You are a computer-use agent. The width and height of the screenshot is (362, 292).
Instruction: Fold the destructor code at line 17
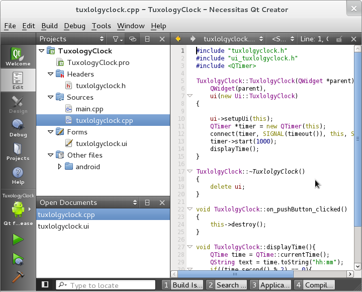[x=190, y=171]
